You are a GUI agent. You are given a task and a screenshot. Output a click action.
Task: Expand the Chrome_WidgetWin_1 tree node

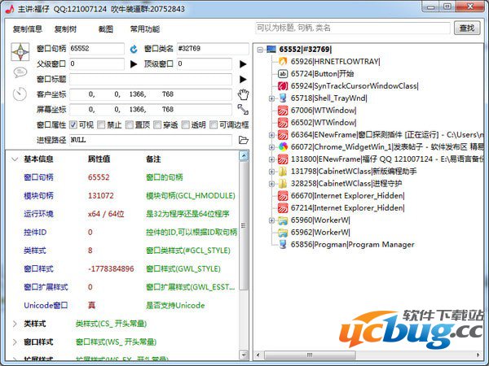tap(271, 147)
